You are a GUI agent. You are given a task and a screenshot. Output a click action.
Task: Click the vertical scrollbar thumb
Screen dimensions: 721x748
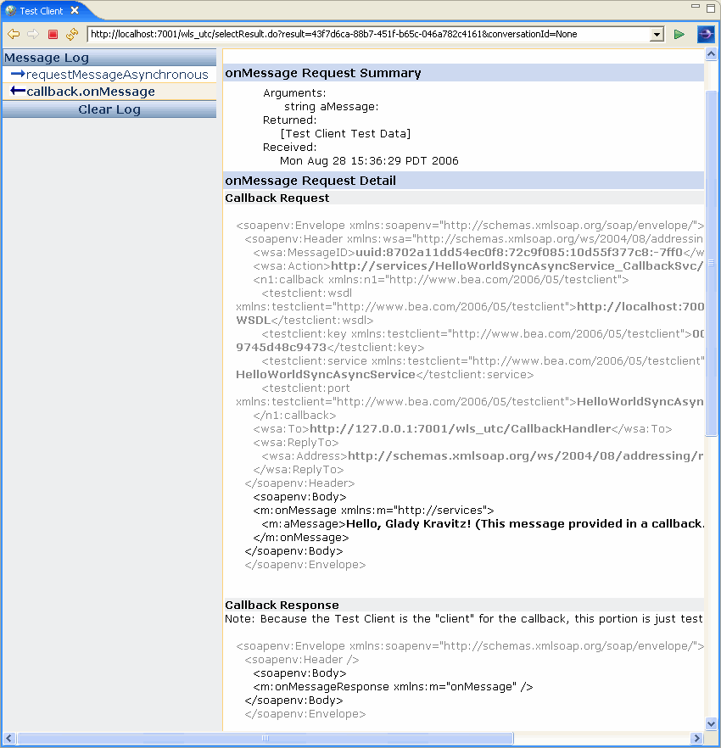click(711, 262)
